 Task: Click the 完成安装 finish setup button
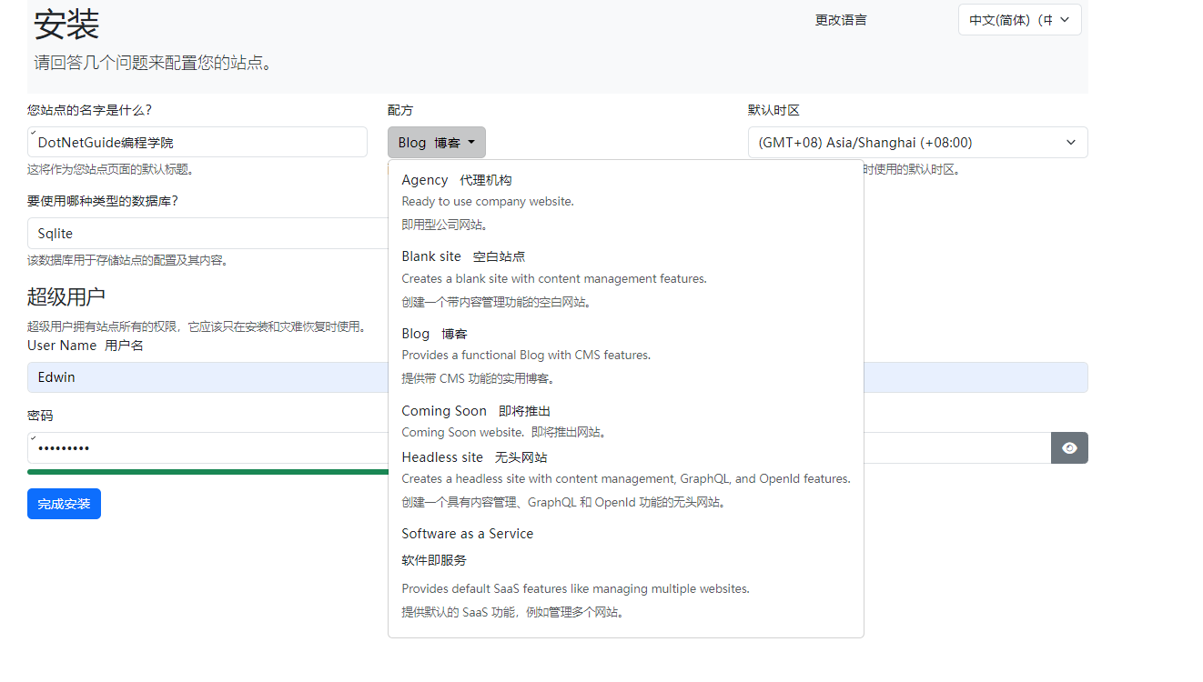pyautogui.click(x=64, y=504)
